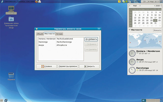Go to previous year in calendar
163x102 pixels.
click(155, 6)
